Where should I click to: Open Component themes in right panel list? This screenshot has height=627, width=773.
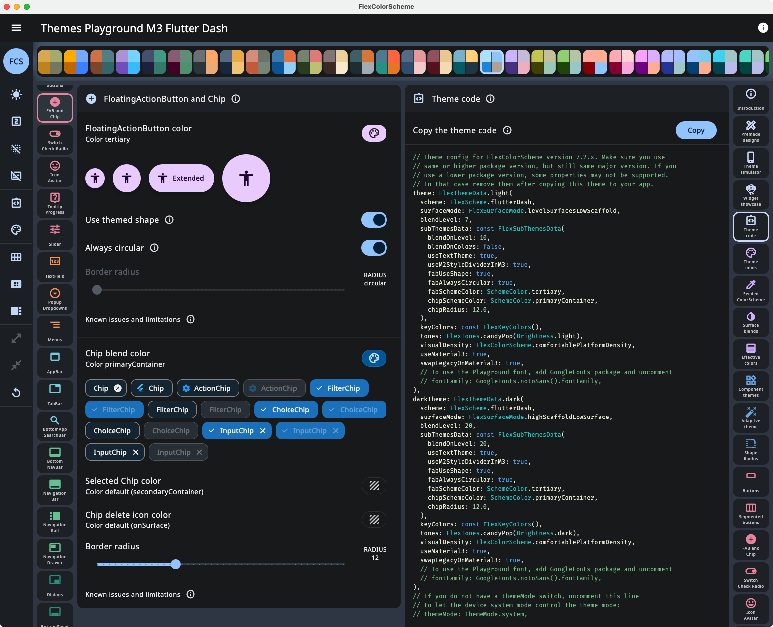coord(751,386)
